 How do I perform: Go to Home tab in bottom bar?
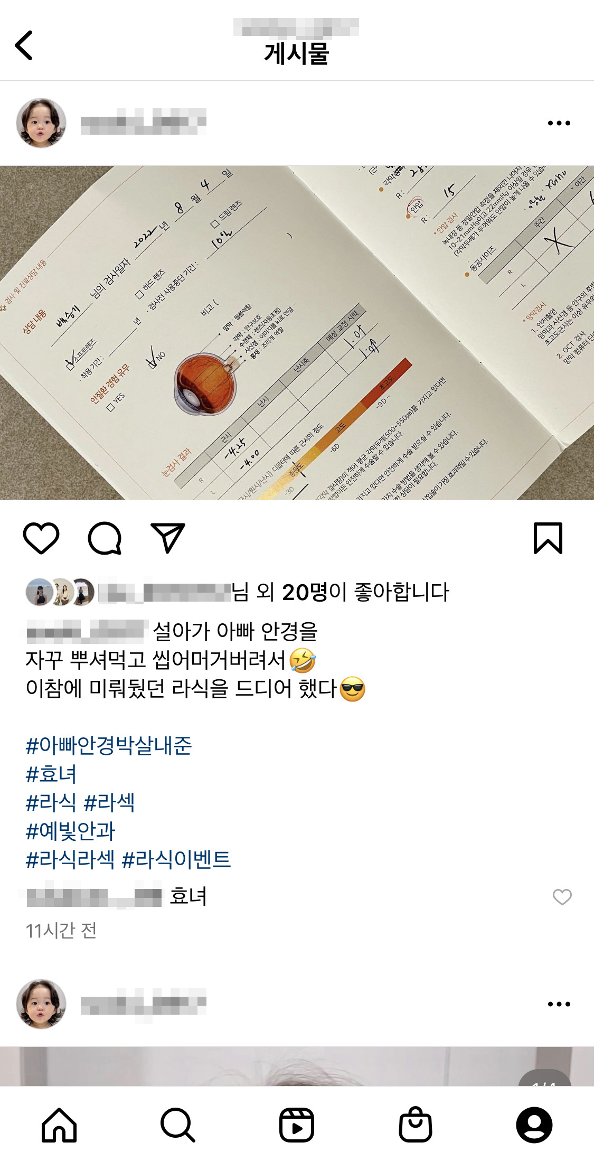tap(59, 1125)
